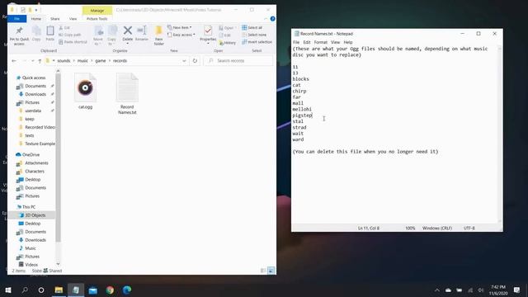Open Windows Start menu
528x297 pixels.
coord(8,290)
